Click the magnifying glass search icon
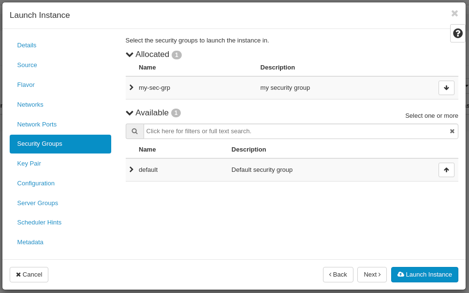This screenshot has height=293, width=469. [134, 131]
